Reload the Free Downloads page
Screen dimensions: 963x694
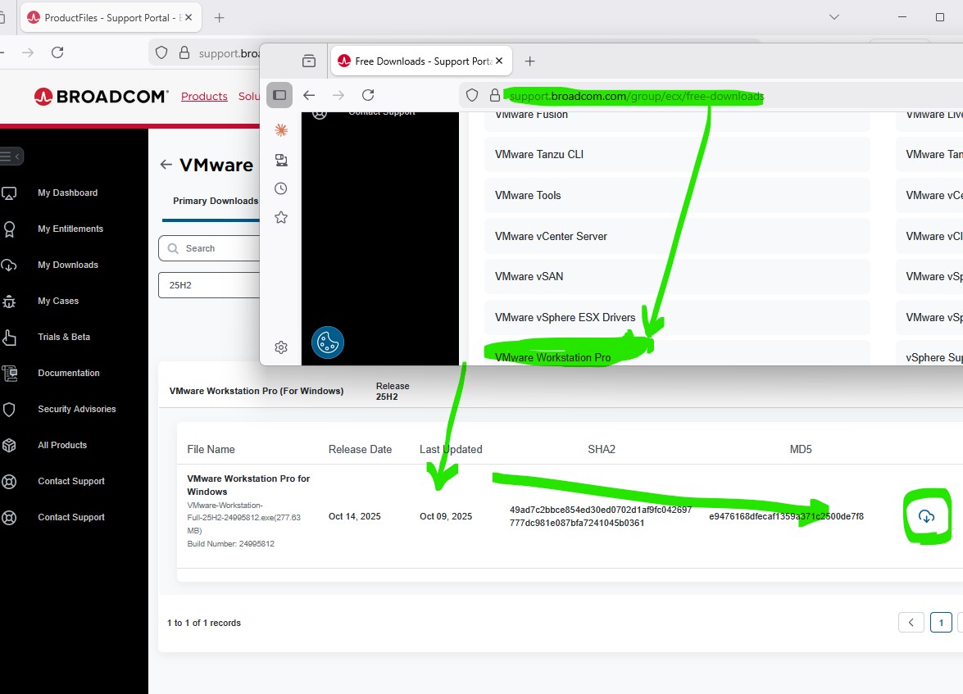coord(368,95)
